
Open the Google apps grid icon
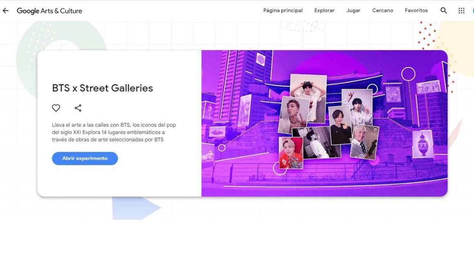(x=461, y=11)
